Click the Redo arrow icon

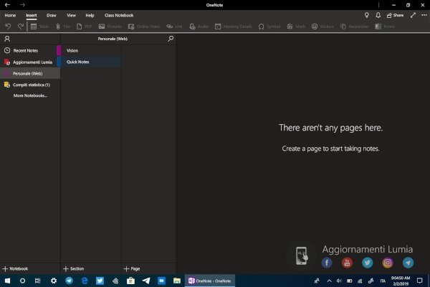click(x=21, y=27)
